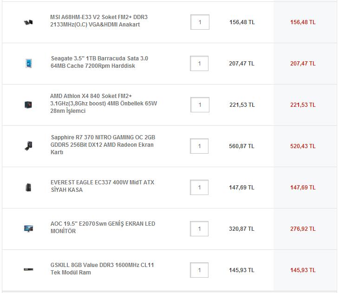Image resolution: width=339 pixels, height=293 pixels.
Task: Open the MSI A68HM-E33 motherboard thumbnail
Action: click(28, 22)
